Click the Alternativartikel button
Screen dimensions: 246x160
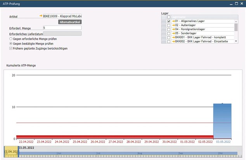click(x=70, y=22)
